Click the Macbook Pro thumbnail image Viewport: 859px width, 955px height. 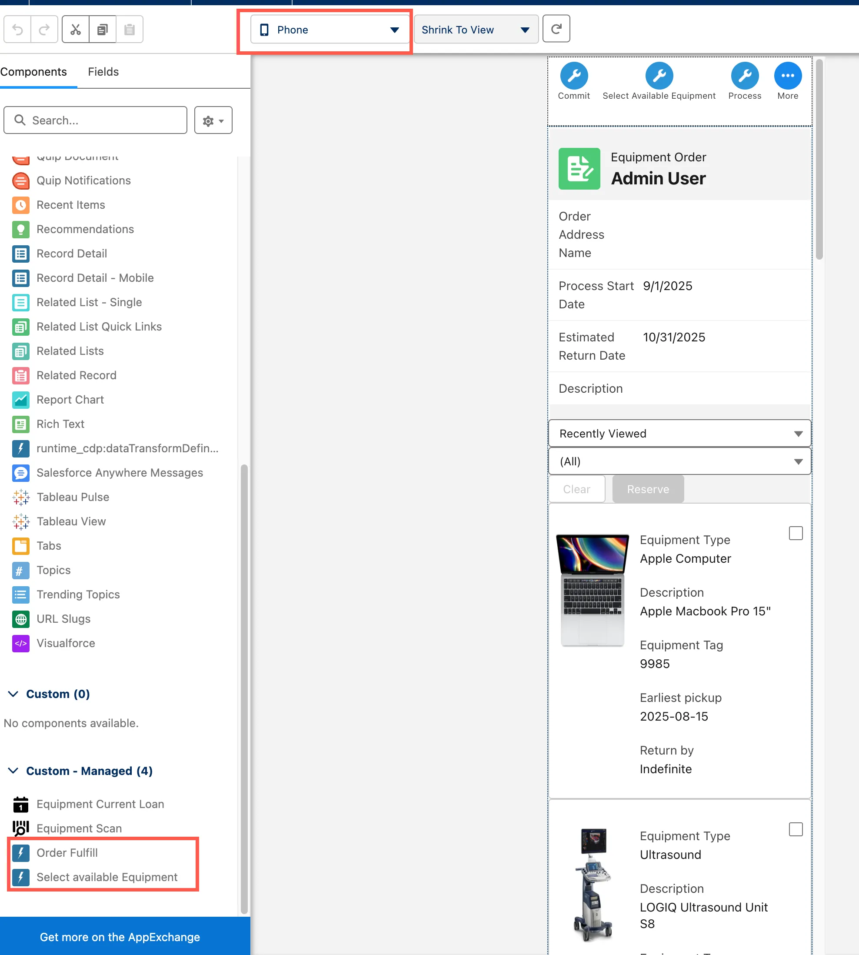[593, 590]
